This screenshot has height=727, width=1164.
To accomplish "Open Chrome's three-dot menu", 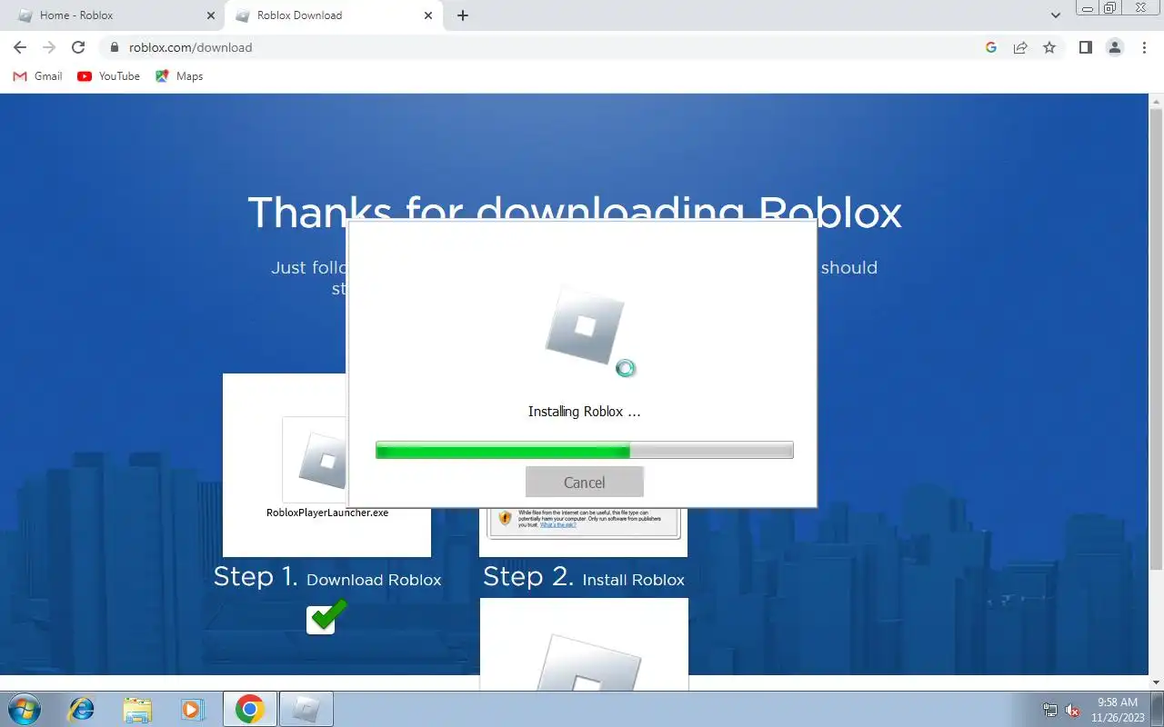I will (x=1144, y=47).
